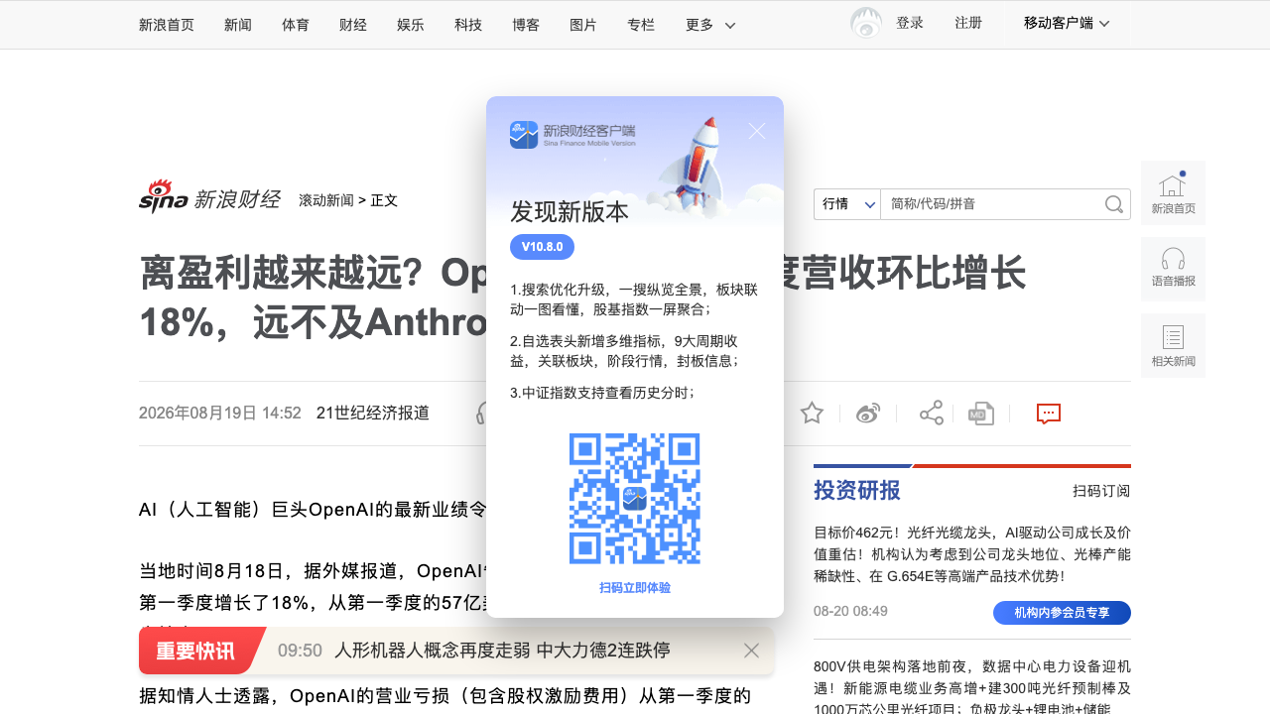The height and width of the screenshot is (714, 1270).
Task: Click the share icon
Action: [x=932, y=414]
